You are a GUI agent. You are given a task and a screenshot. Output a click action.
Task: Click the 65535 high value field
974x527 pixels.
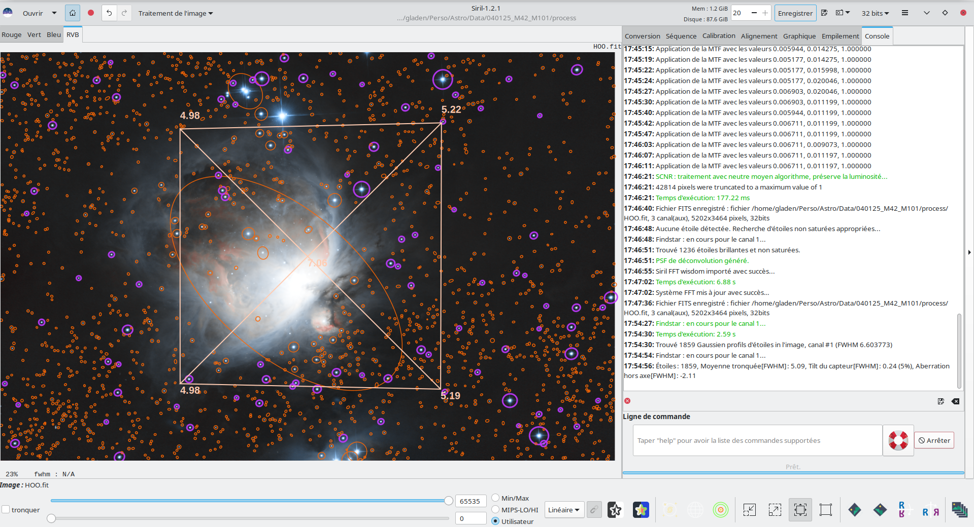[471, 501]
